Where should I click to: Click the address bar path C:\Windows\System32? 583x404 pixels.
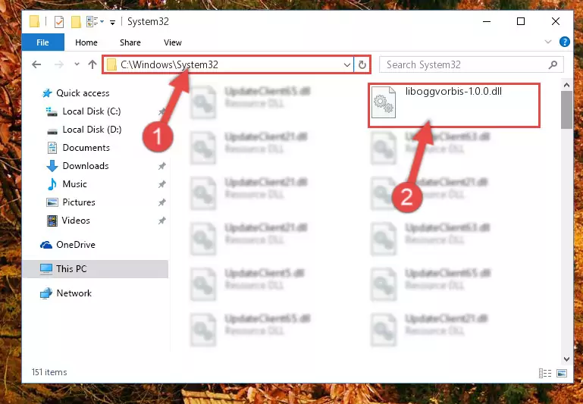click(169, 64)
